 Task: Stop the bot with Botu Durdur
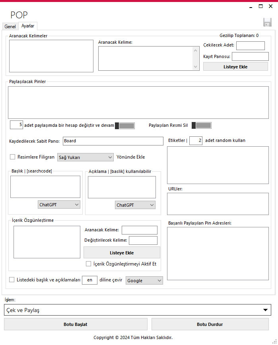coord(210,324)
